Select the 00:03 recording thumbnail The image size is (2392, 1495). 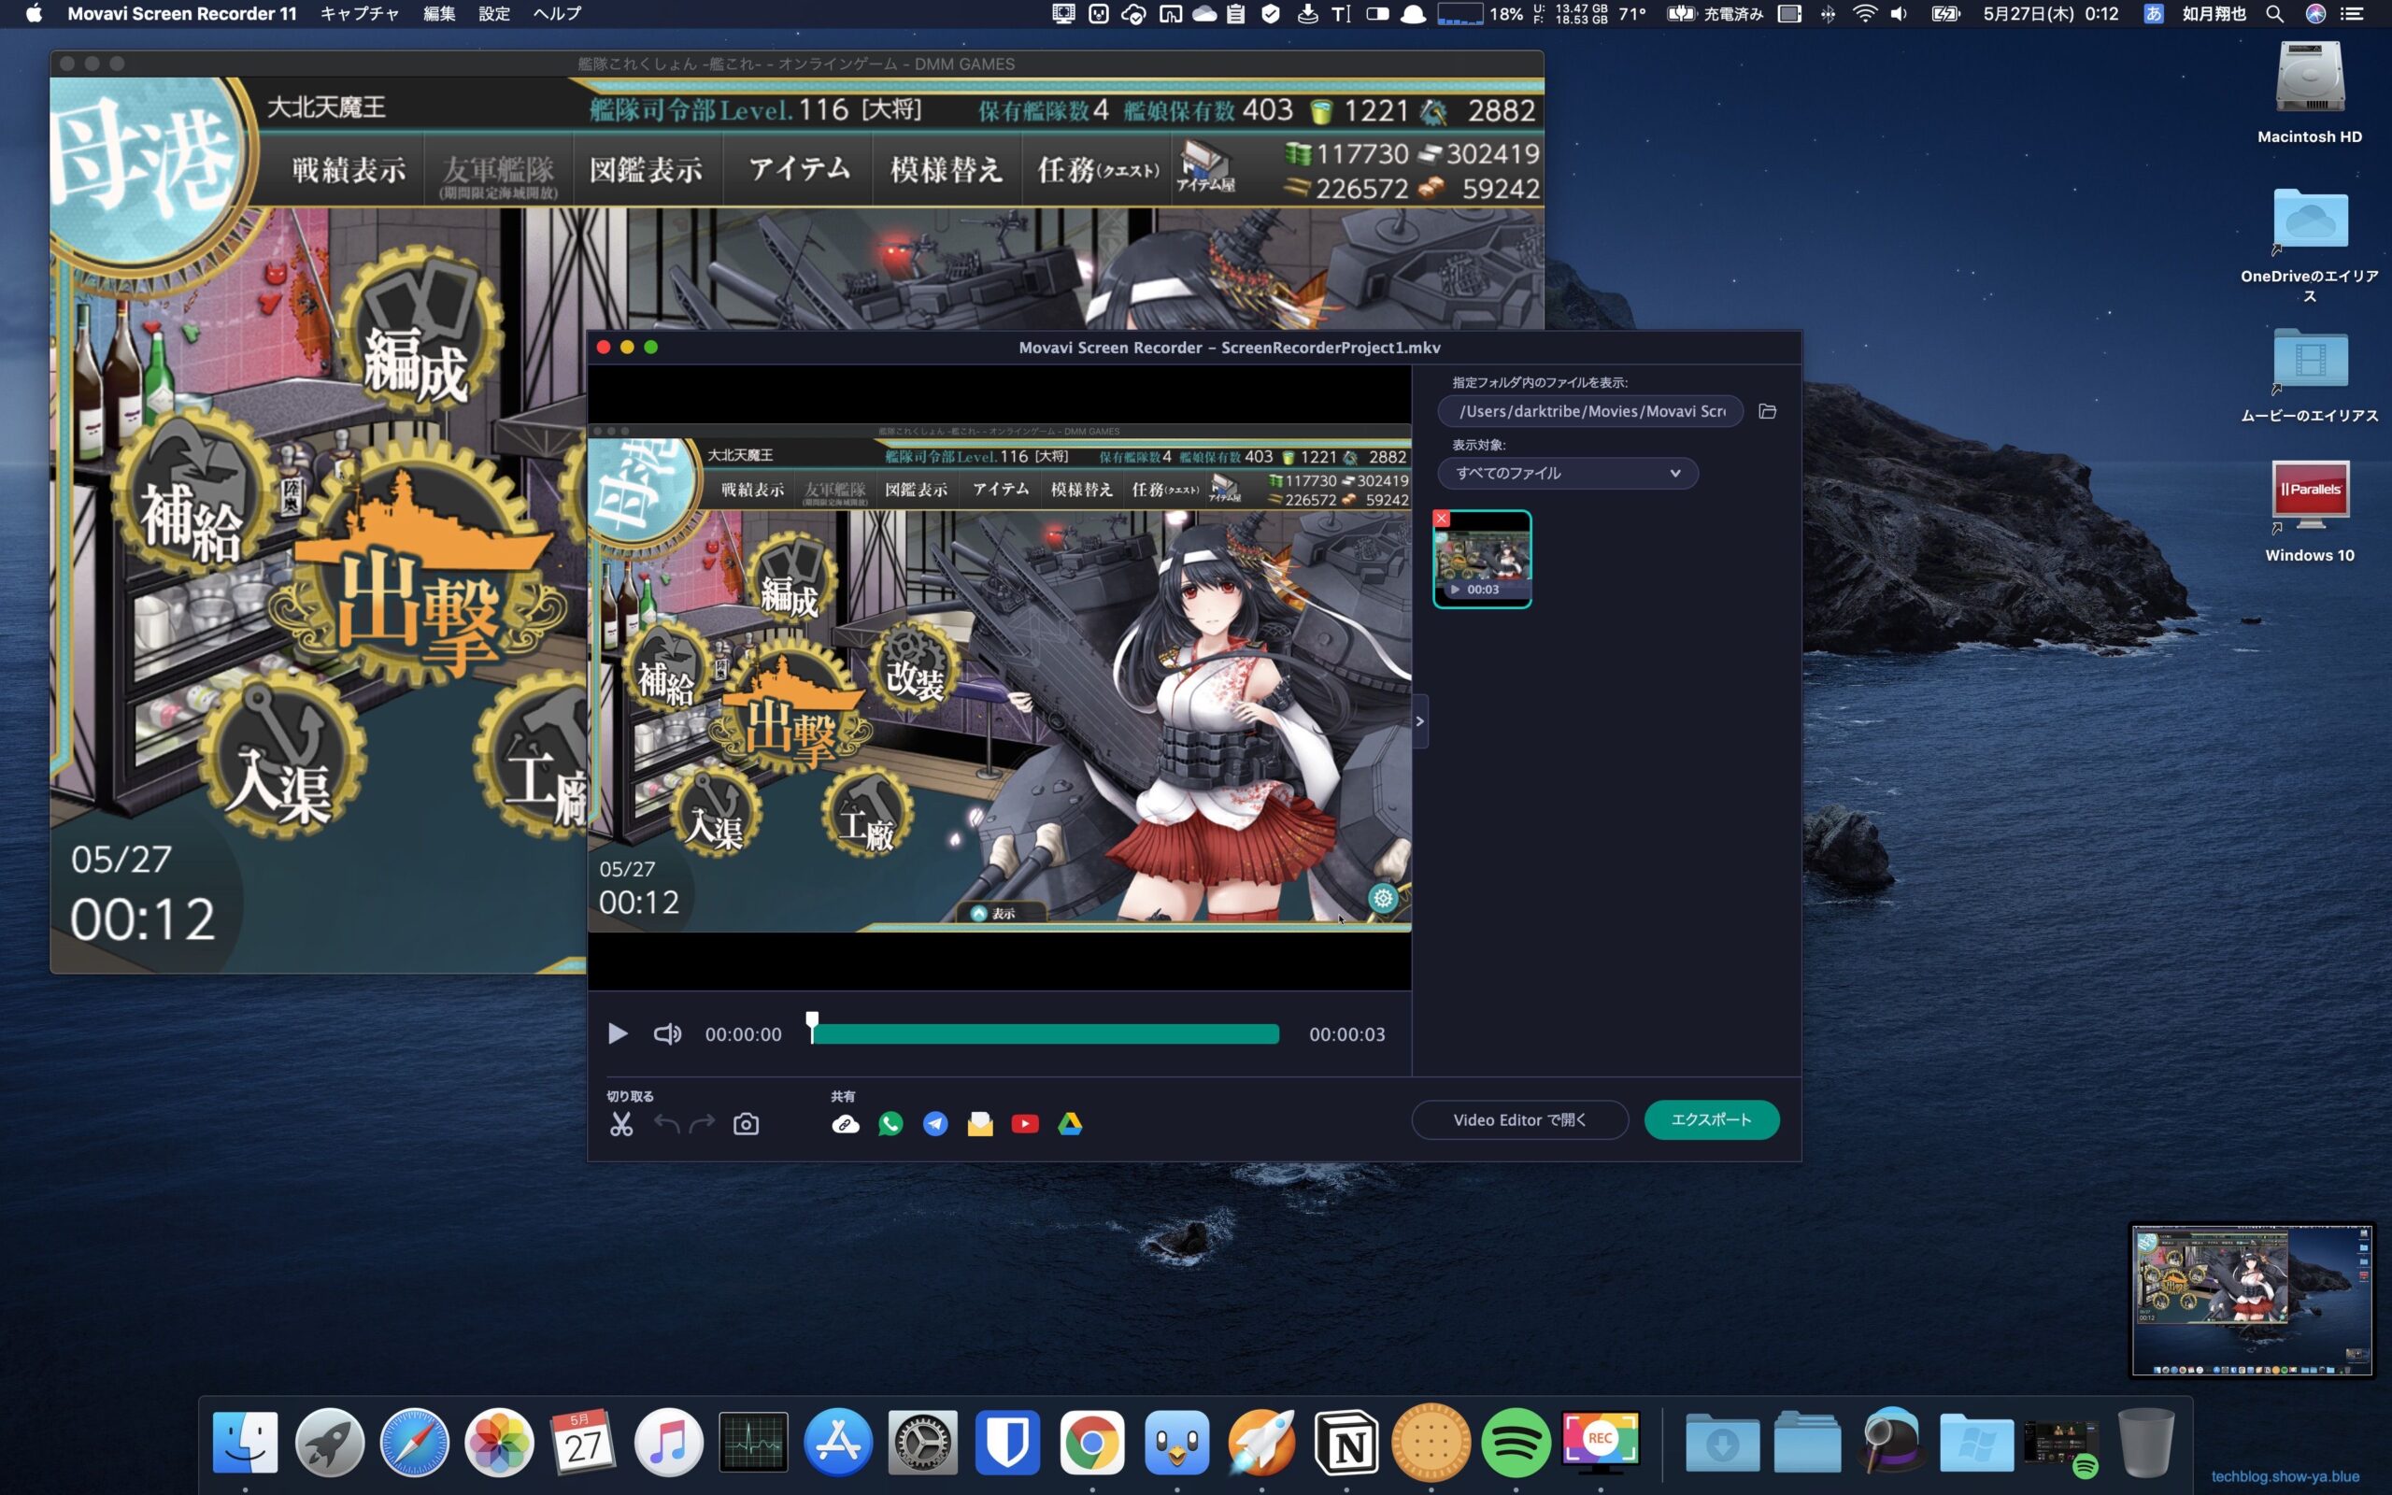coord(1483,561)
